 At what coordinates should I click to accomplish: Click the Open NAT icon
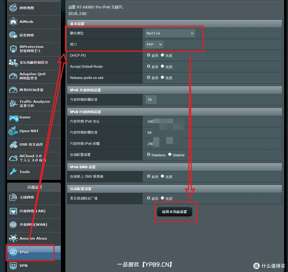13,131
